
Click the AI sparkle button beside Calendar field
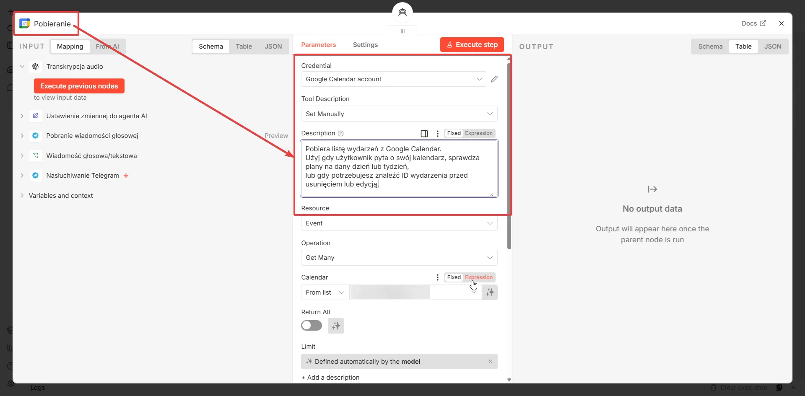click(490, 292)
